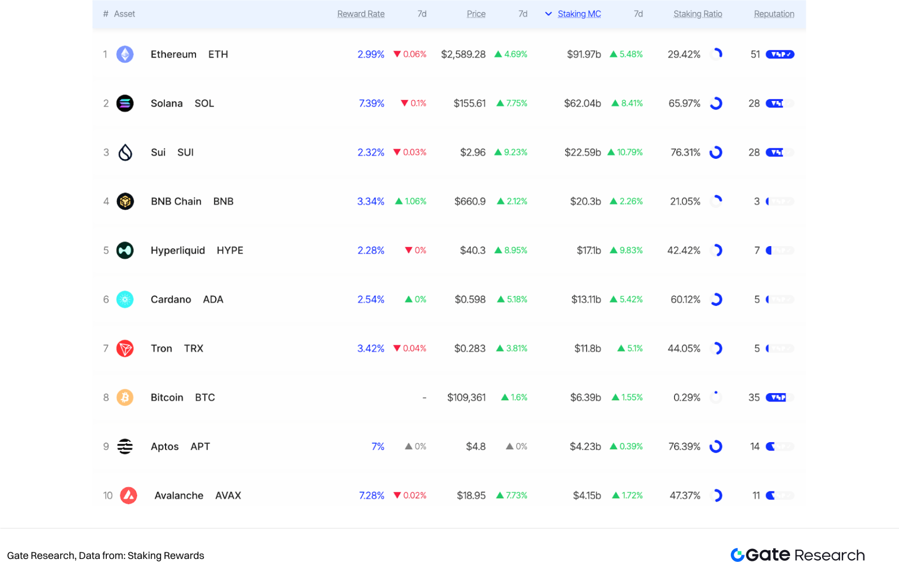The image size is (899, 562).
Task: Click the Hyperliquid logo icon
Action: 125,251
